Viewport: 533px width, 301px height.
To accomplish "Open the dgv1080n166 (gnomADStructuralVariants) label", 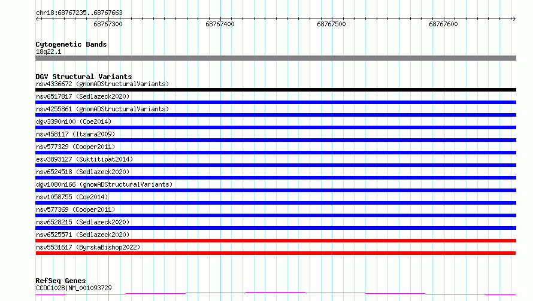I will pyautogui.click(x=104, y=184).
